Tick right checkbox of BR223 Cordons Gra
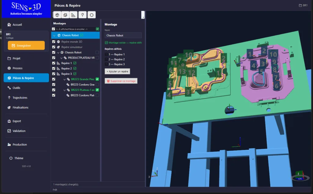This screenshot has height=194, width=313. [x=97, y=84]
